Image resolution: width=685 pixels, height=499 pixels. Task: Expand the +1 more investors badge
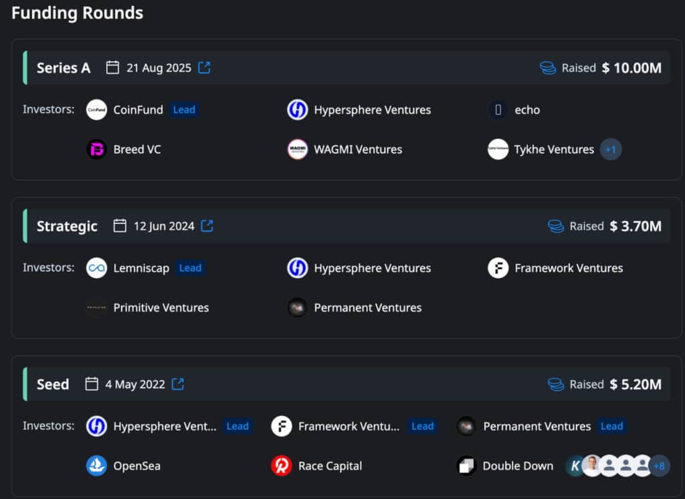(611, 150)
